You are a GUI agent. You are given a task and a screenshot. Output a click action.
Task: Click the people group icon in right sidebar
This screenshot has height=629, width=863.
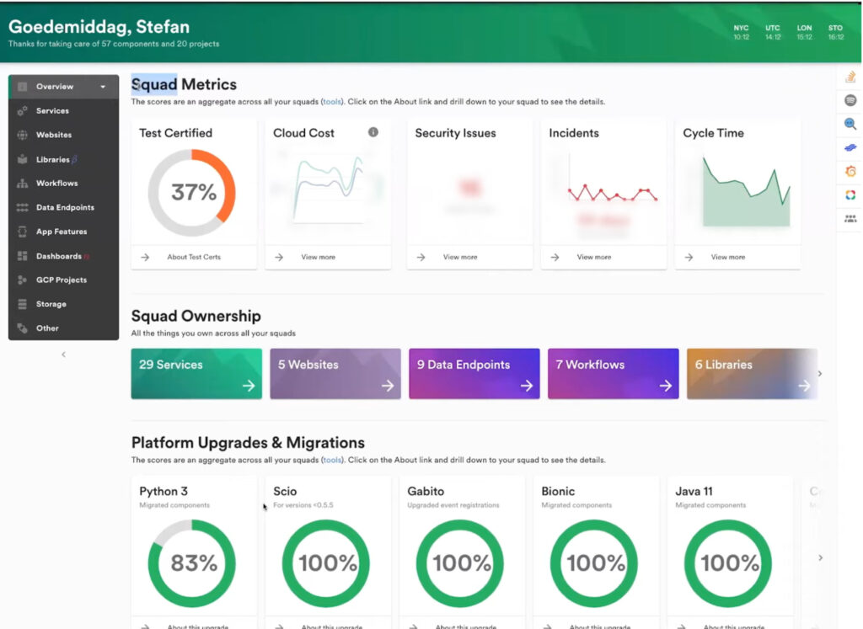[x=850, y=218]
